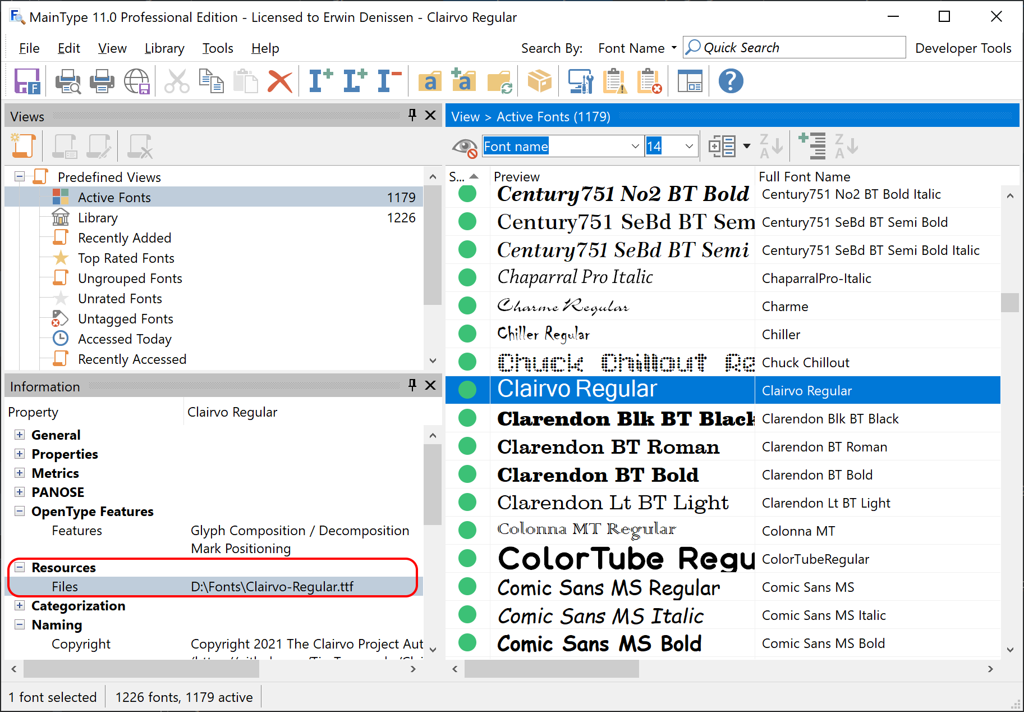
Task: Click the clipboard with error icon
Action: pos(650,81)
